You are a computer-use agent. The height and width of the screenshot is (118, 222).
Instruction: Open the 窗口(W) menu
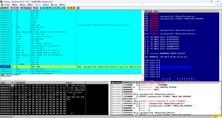[x=54, y=5]
